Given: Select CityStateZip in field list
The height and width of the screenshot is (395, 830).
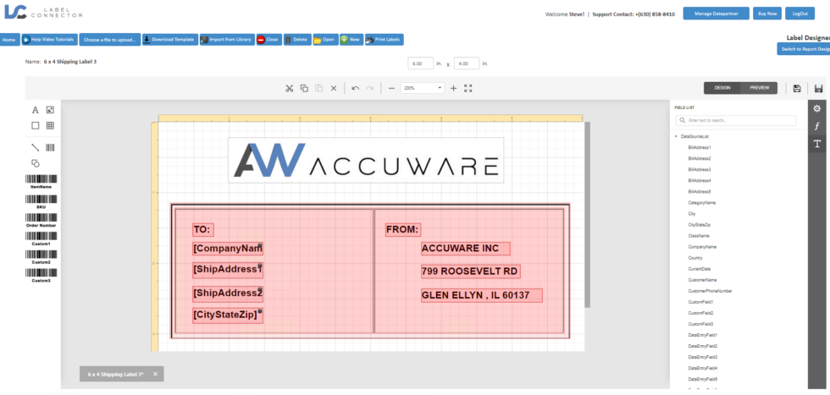Looking at the screenshot, I should (x=700, y=225).
